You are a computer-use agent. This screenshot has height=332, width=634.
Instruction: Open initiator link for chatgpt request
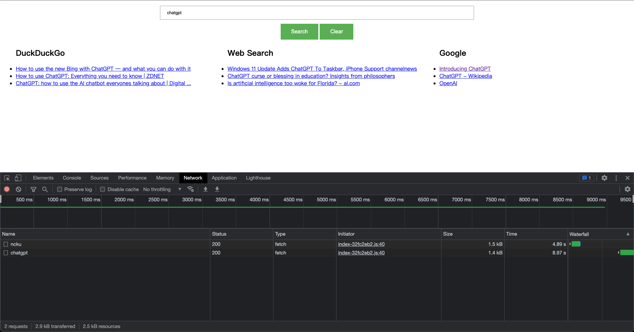pos(361,253)
